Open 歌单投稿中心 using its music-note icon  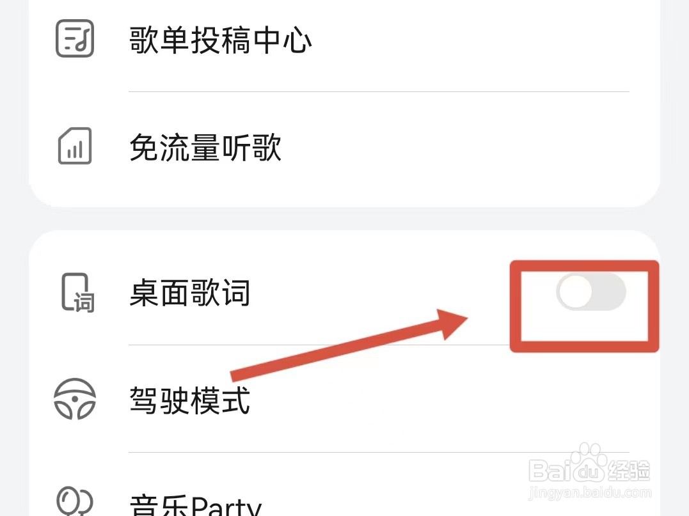pos(74,40)
